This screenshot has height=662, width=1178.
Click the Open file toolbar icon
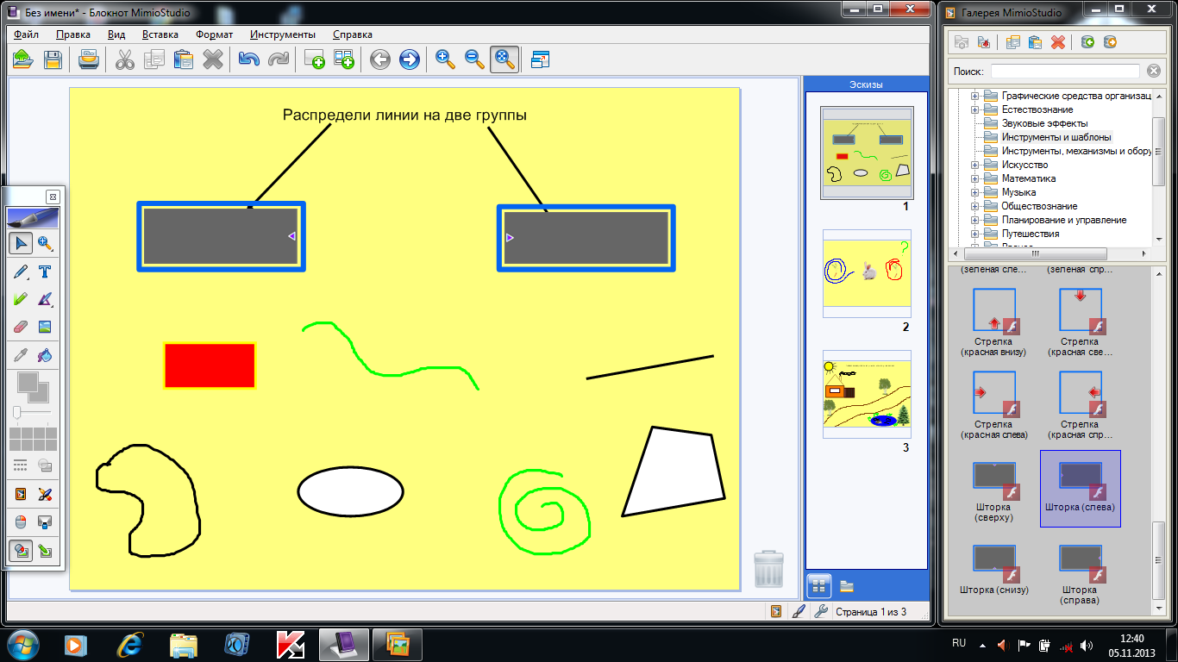(x=22, y=59)
